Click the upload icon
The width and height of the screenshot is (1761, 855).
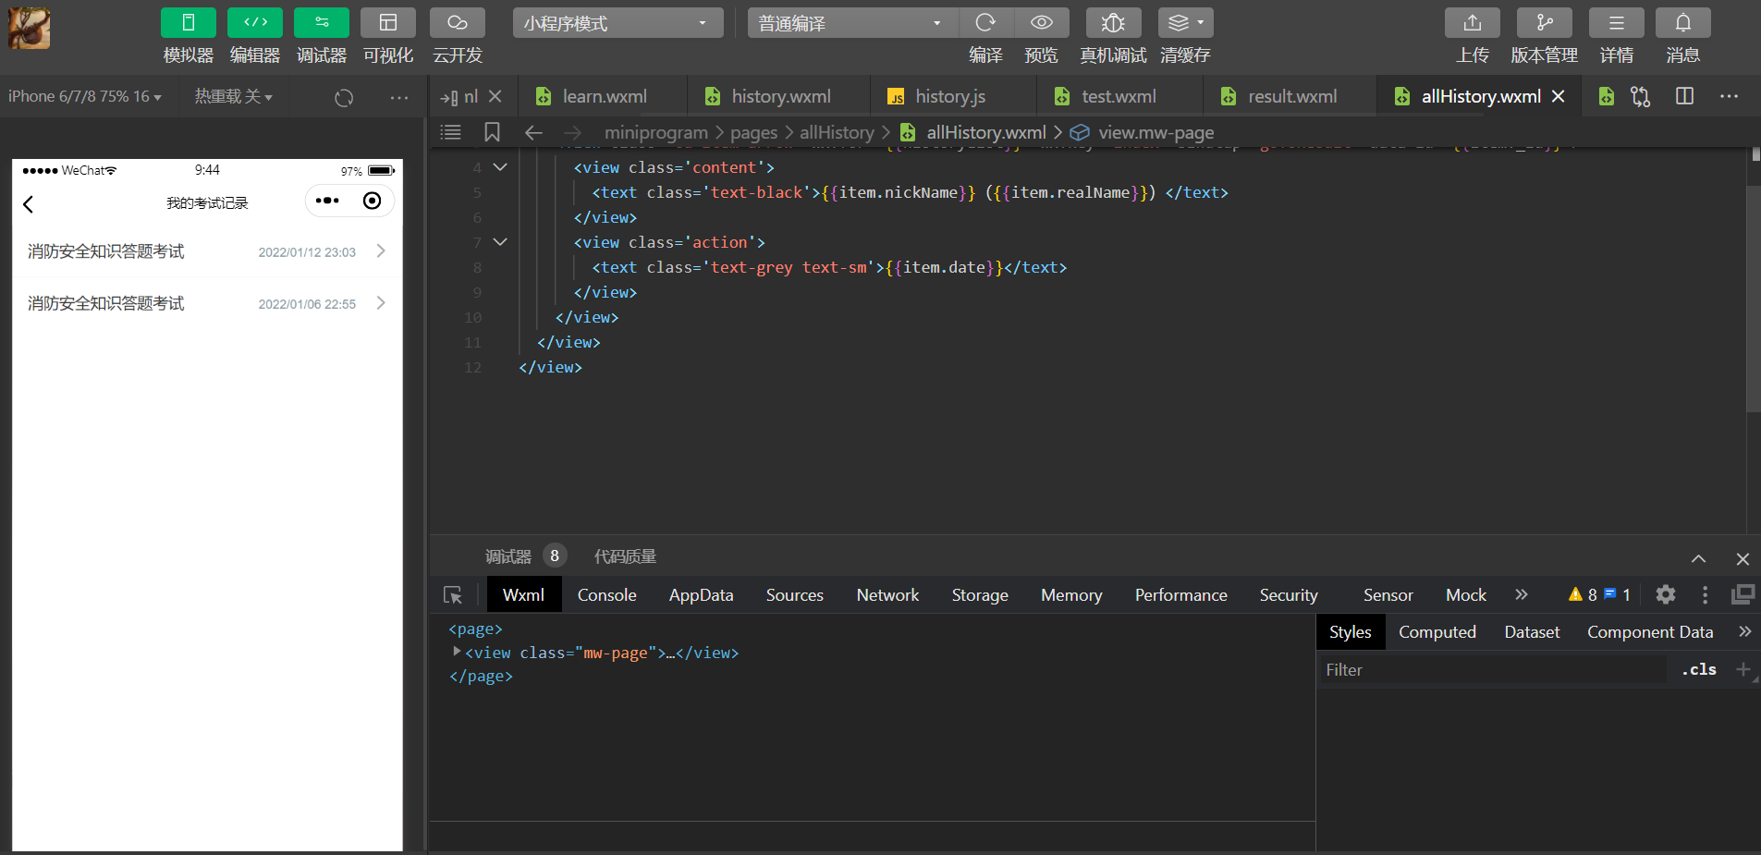pos(1473,23)
